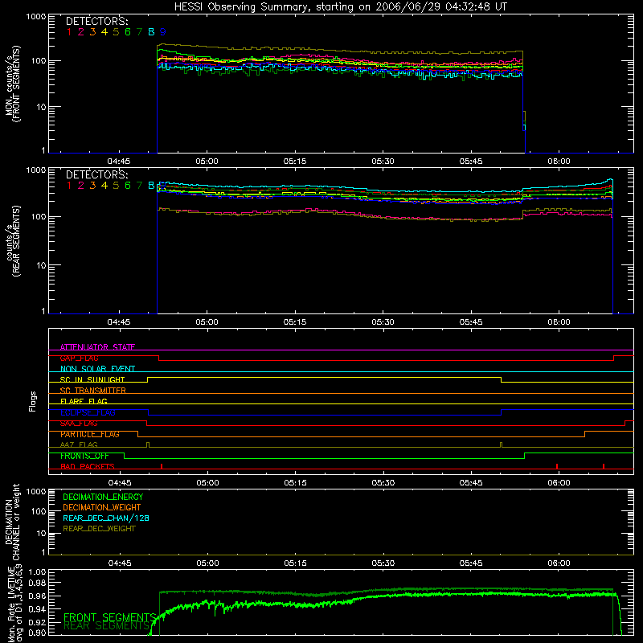Click the '05:00' time label under the Flags plot
This screenshot has height=643, width=643.
pyautogui.click(x=207, y=483)
